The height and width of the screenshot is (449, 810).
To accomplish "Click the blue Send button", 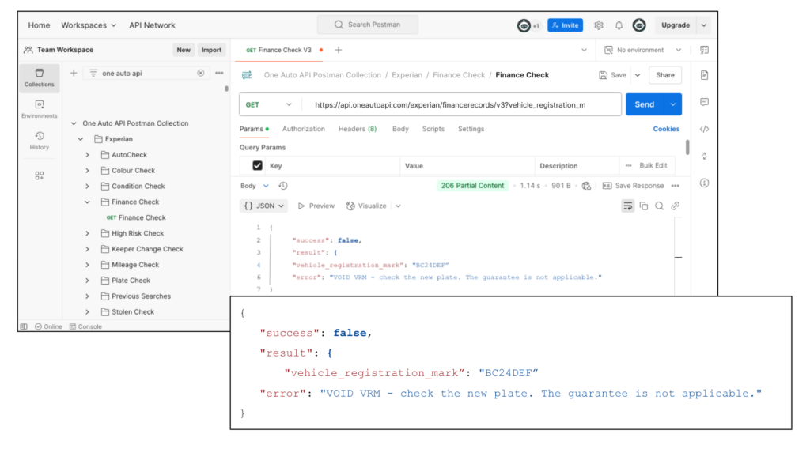I will pos(644,104).
